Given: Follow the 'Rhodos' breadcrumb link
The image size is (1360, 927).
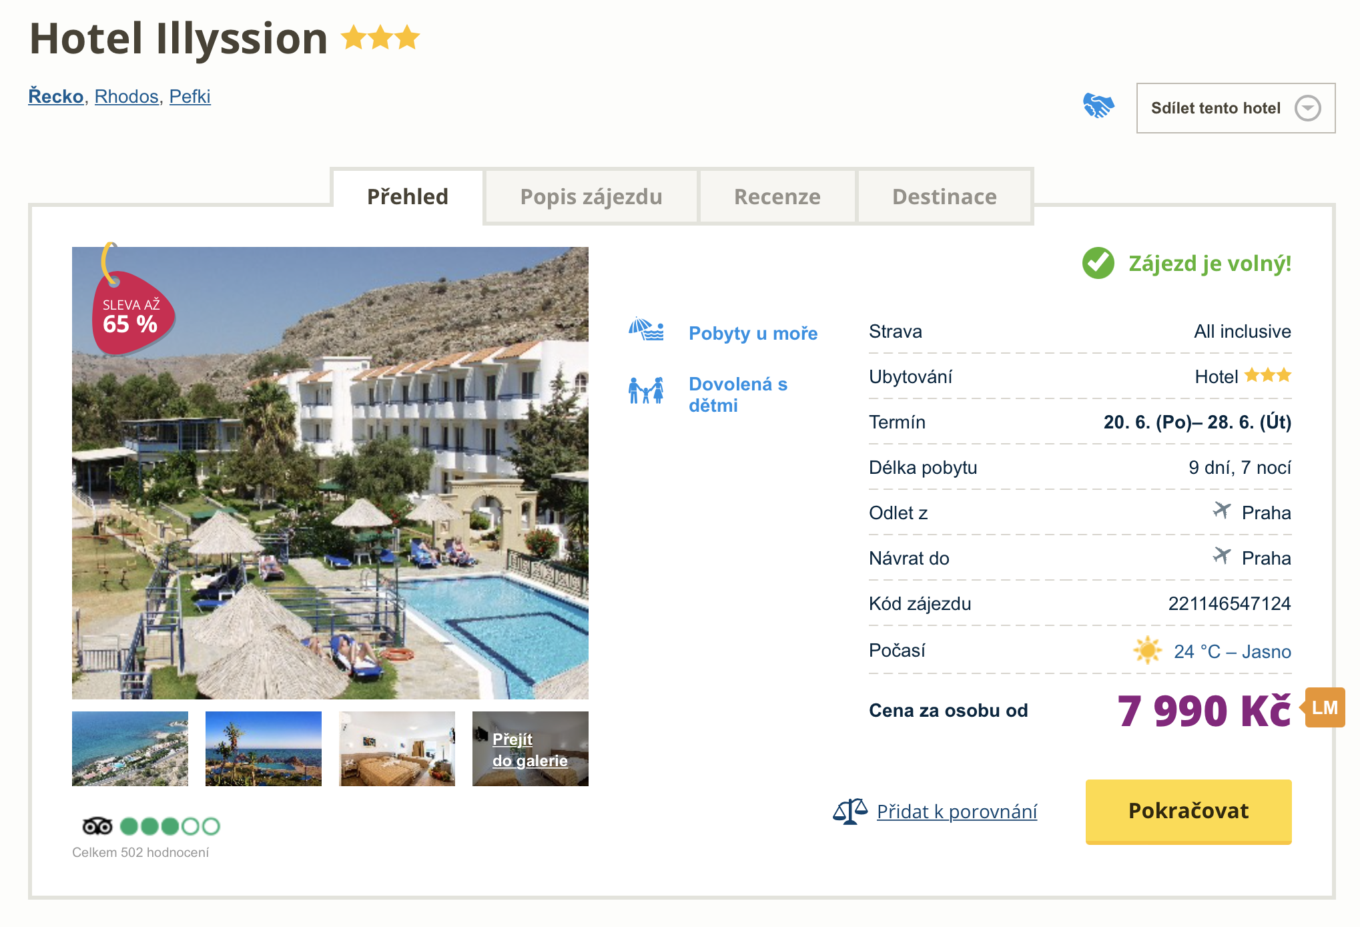Looking at the screenshot, I should click(126, 97).
